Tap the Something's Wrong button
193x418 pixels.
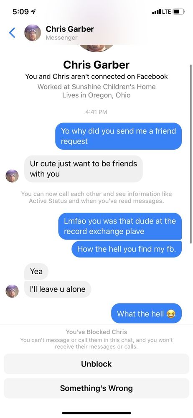pyautogui.click(x=96, y=388)
